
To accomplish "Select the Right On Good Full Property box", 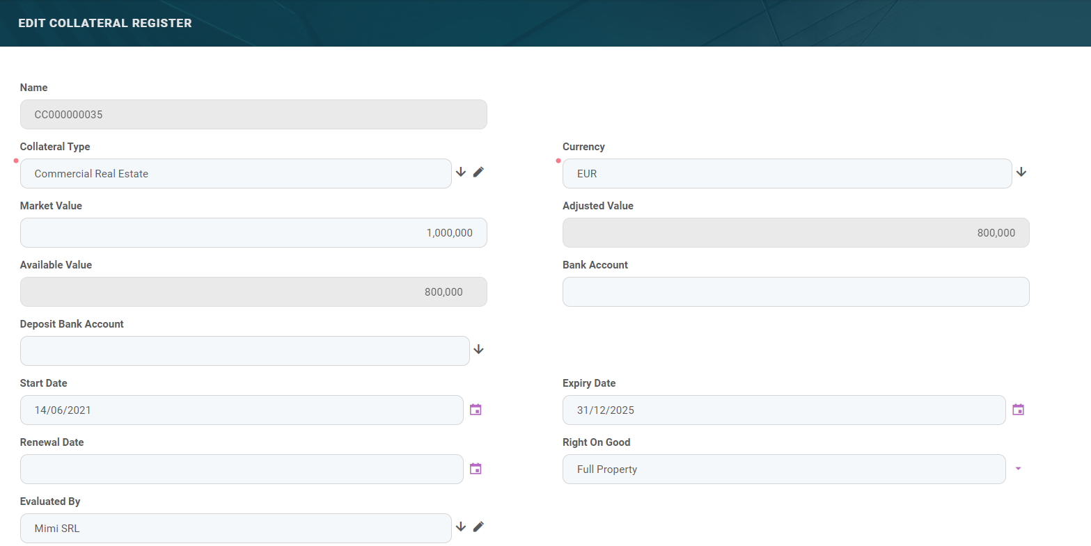I will coord(783,469).
